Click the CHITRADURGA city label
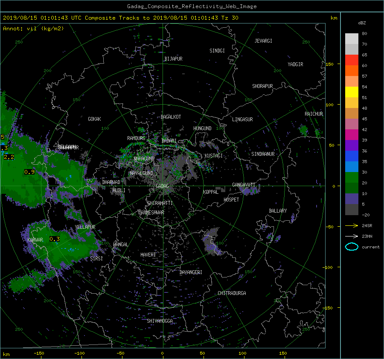 (232, 293)
